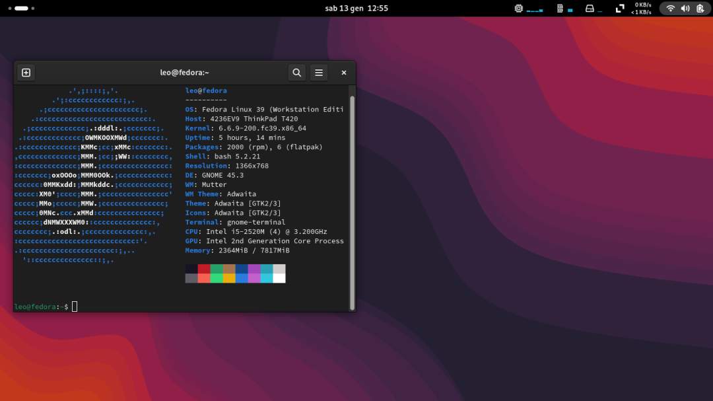The width and height of the screenshot is (713, 401).
Task: Click the white swatch in bottom row
Action: point(279,278)
